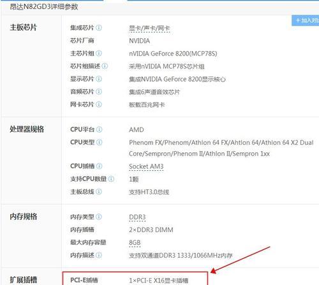319x285 pixels.
Task: Click nVIDIA GeForce 8200(MCP78S) value
Action: (173, 54)
